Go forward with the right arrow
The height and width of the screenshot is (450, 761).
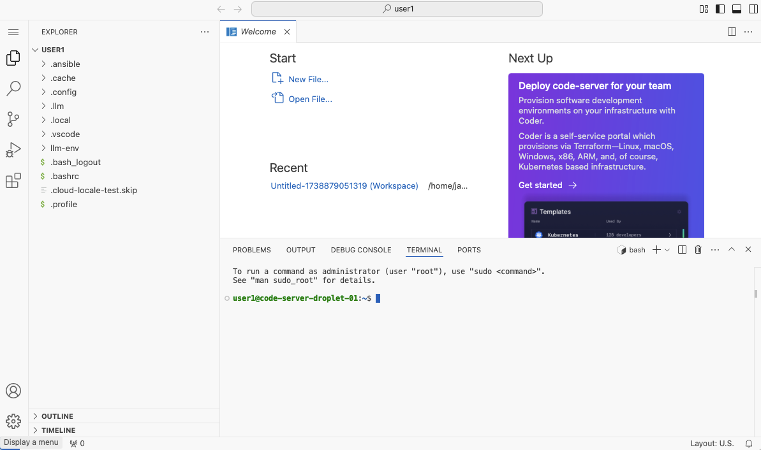[x=238, y=9]
